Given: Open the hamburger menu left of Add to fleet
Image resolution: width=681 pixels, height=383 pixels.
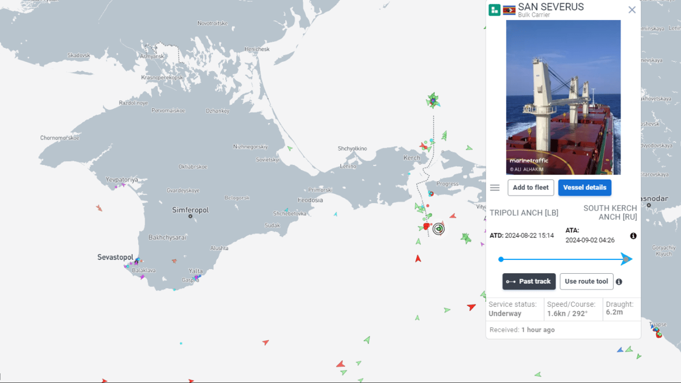Looking at the screenshot, I should point(495,188).
